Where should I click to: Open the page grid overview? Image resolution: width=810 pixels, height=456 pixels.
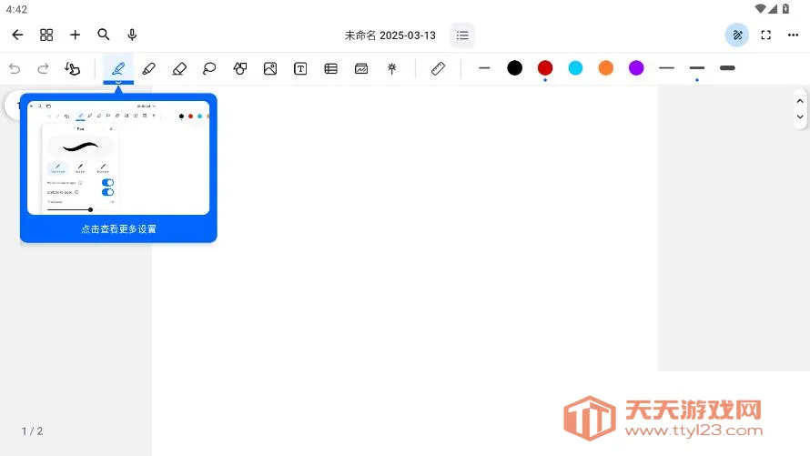[46, 35]
